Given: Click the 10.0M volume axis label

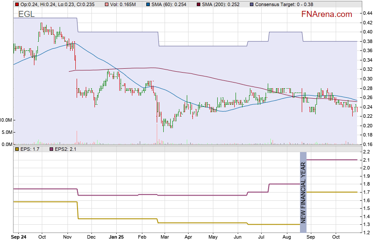Looking at the screenshot, I should (6, 120).
